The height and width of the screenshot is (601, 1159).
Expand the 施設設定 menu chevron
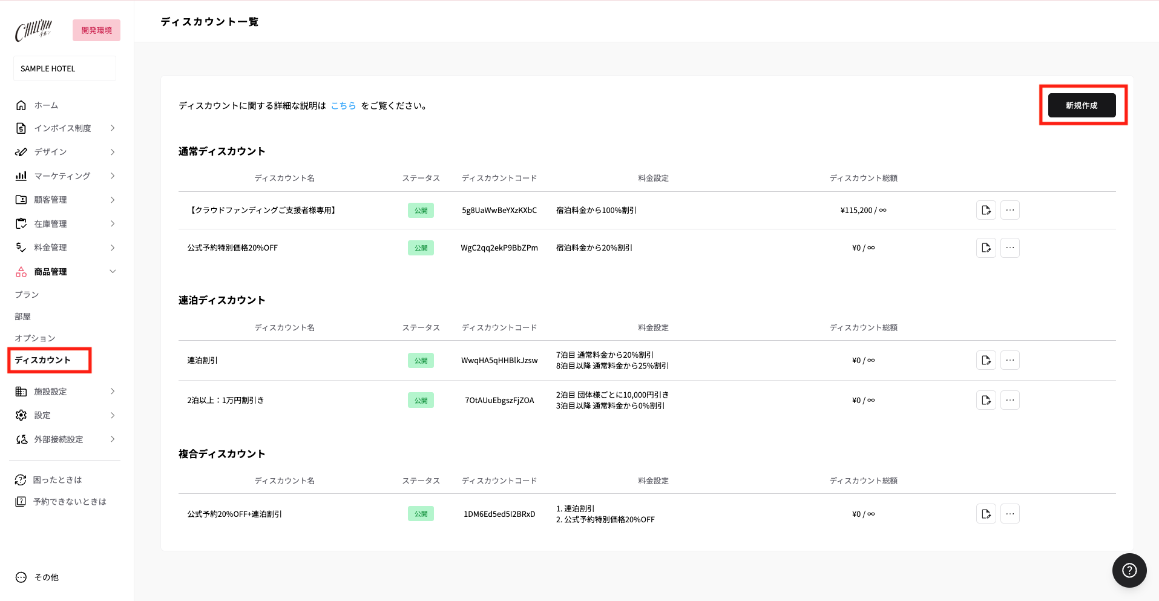113,392
